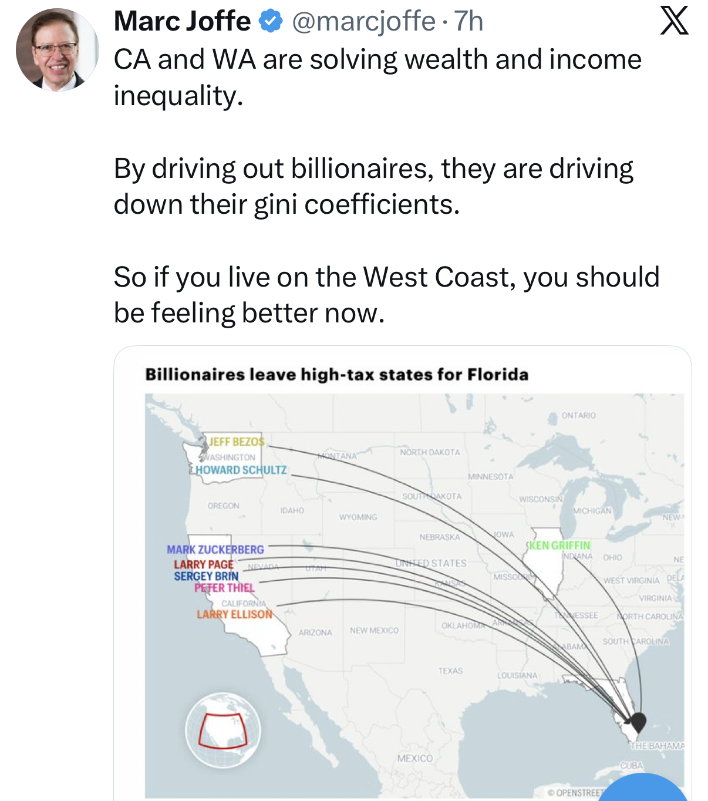Select the Larry Page label
Viewport: 708px width, 801px height.
pyautogui.click(x=203, y=564)
